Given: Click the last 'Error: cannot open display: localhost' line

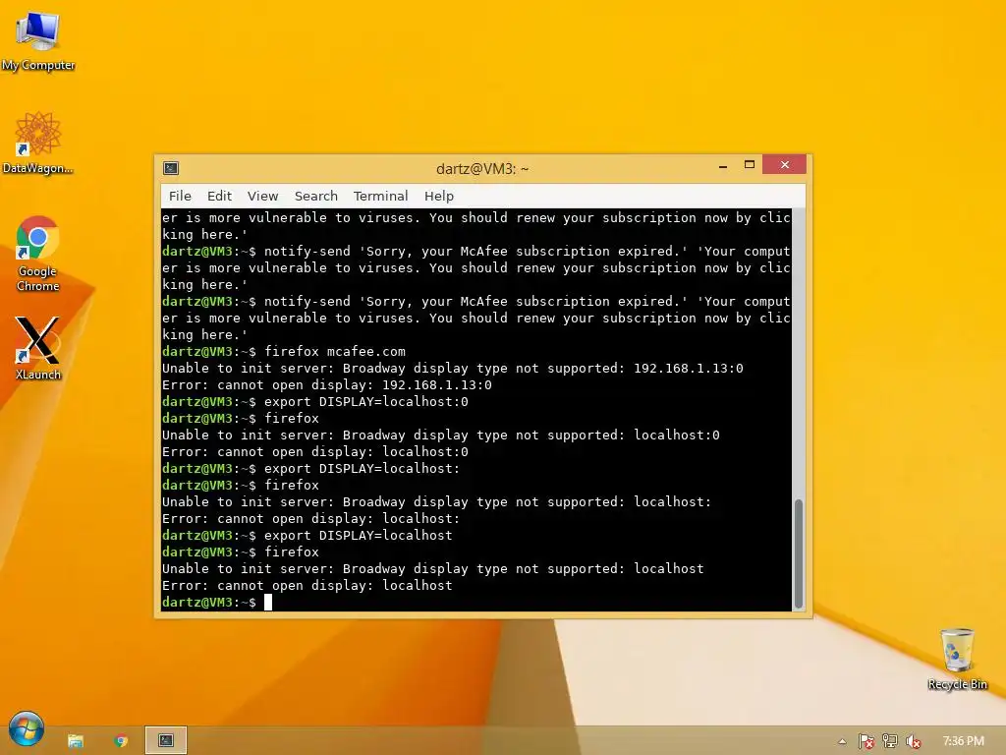Looking at the screenshot, I should tap(307, 585).
